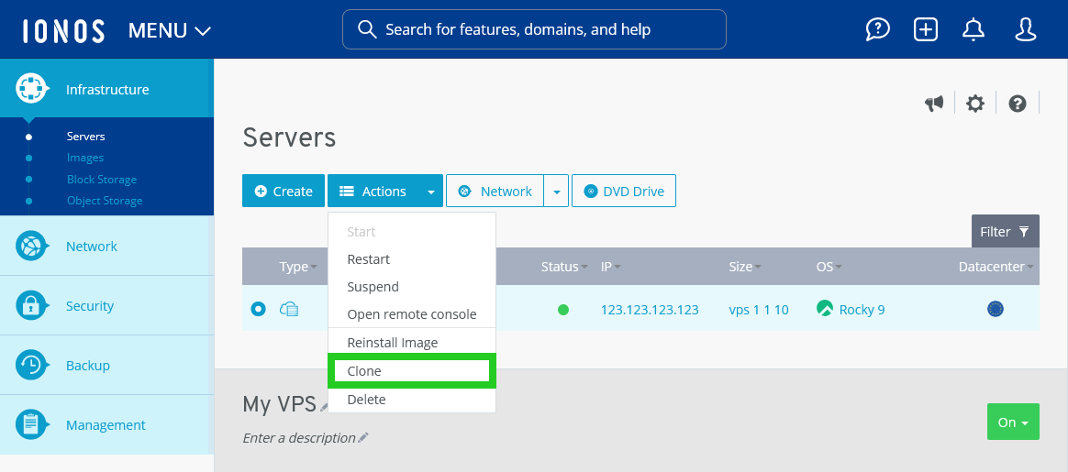Open Images in the sidebar

(85, 157)
